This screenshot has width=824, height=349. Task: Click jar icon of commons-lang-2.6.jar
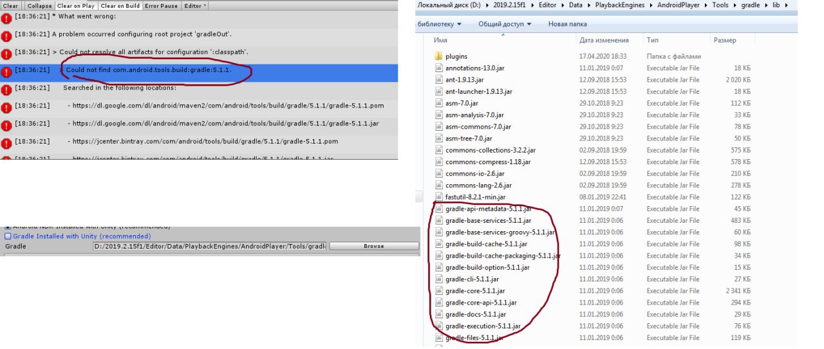(x=439, y=185)
